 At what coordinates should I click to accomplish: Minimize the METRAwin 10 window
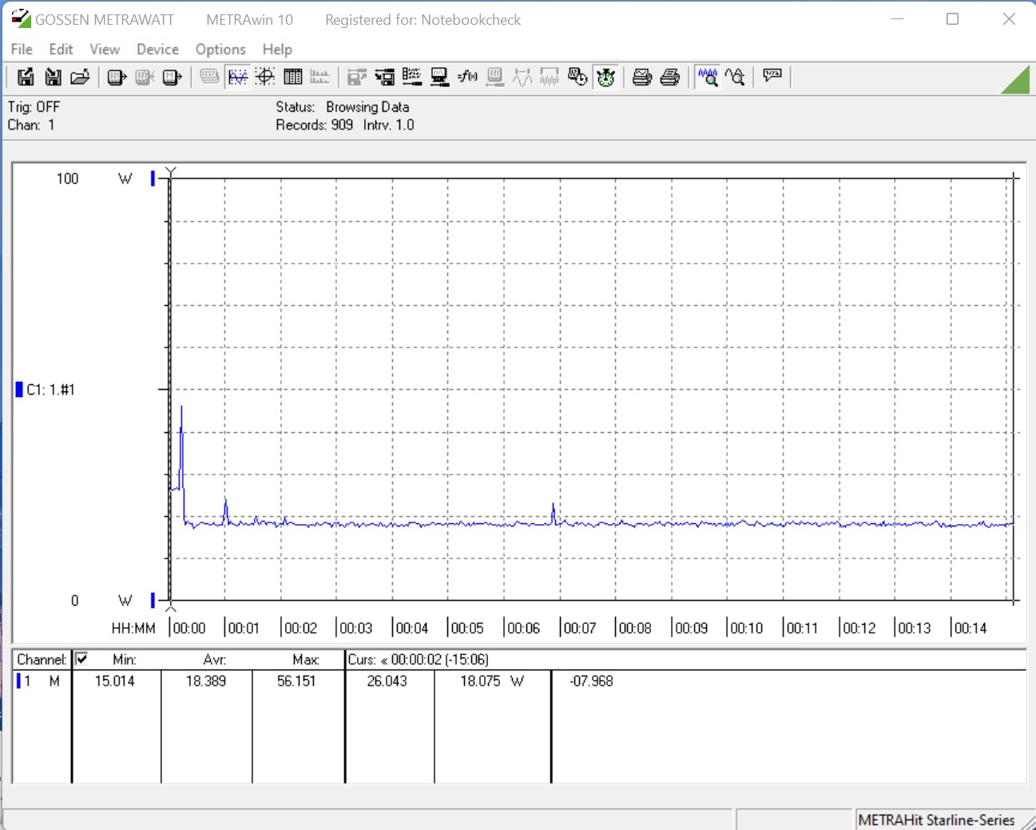click(897, 19)
